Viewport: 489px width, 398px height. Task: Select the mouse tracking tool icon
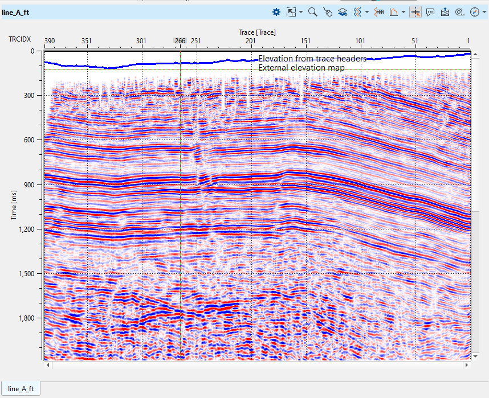pyautogui.click(x=327, y=12)
